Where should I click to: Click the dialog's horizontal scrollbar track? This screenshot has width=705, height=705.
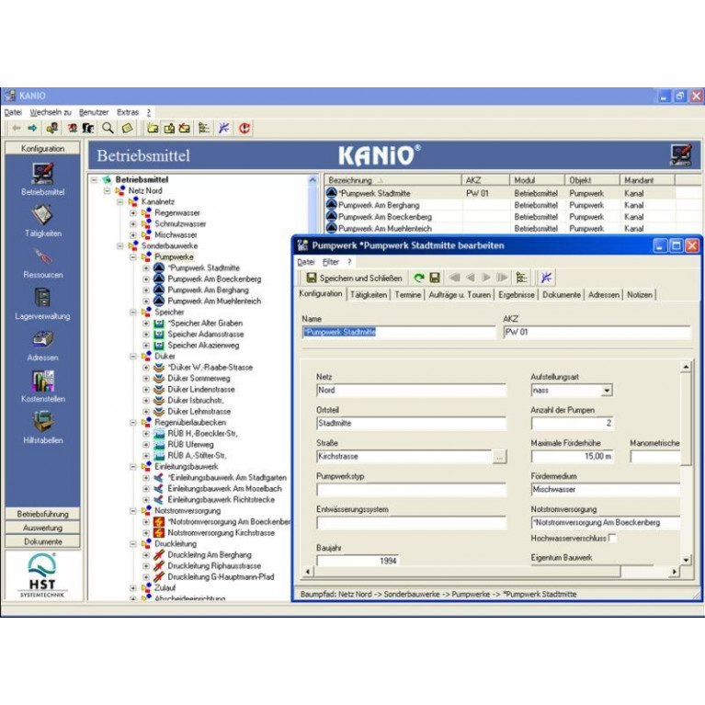pyautogui.click(x=645, y=572)
